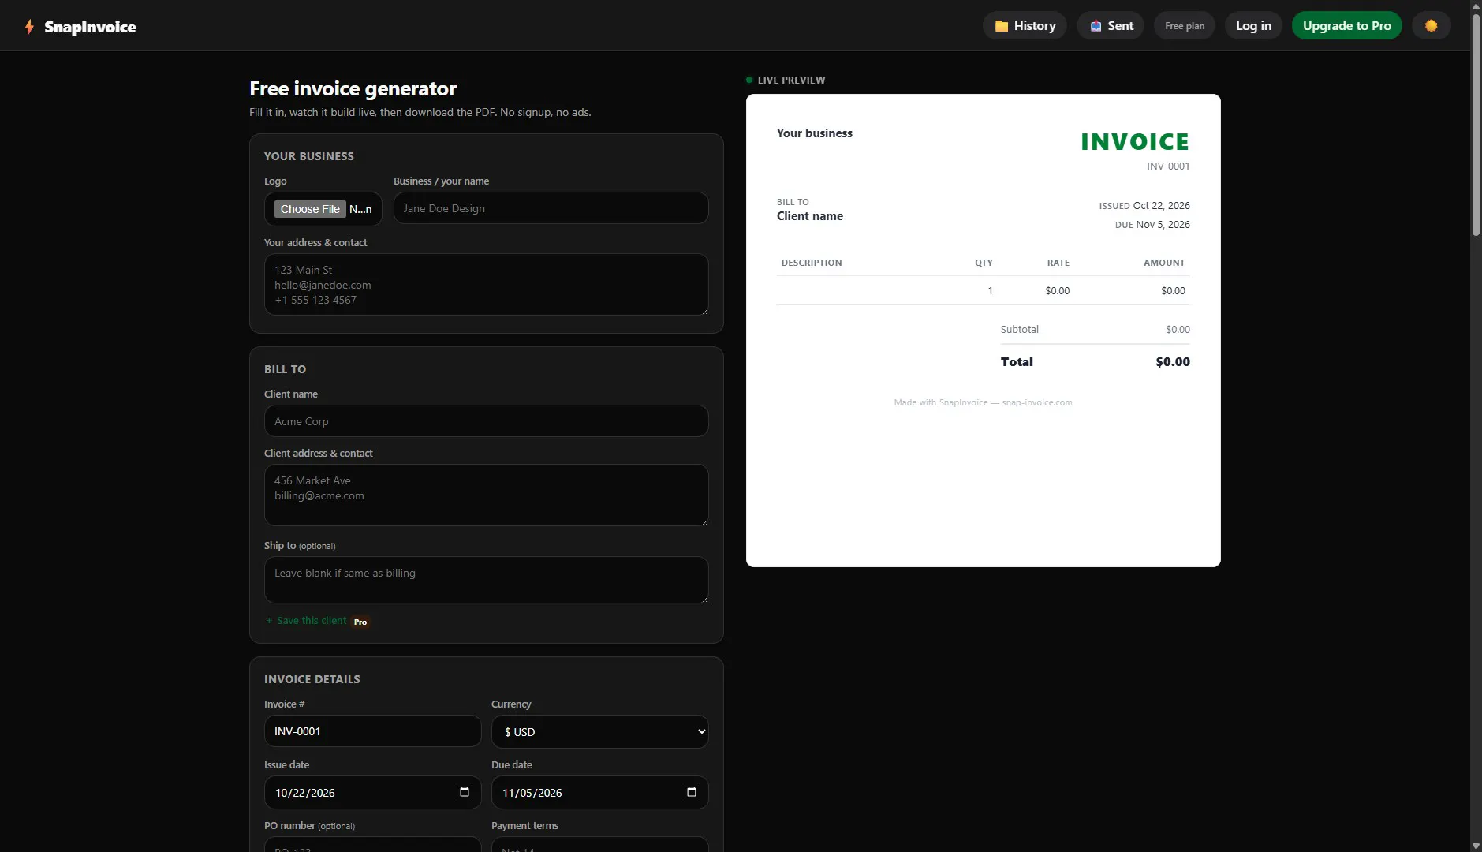Viewport: 1482px width, 852px height.
Task: Click the Free invoice generator heading
Action: tap(353, 88)
